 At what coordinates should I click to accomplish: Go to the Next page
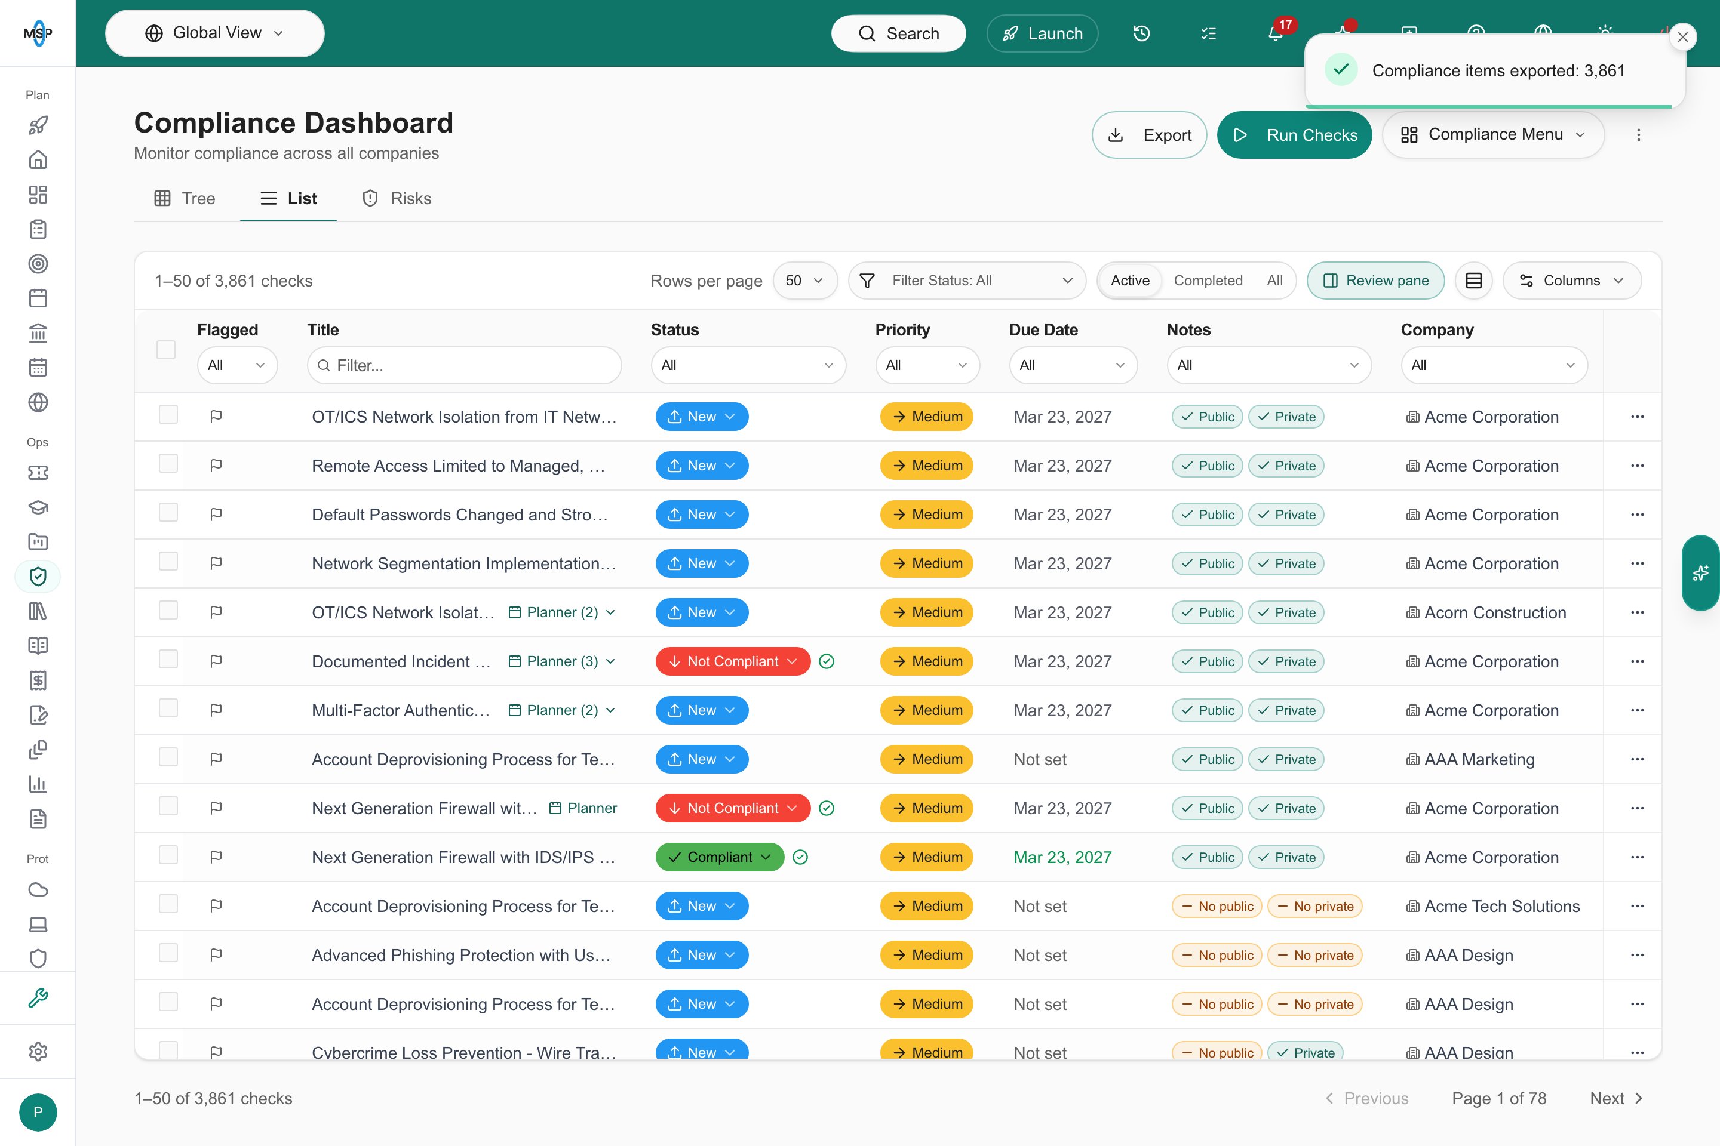click(x=1617, y=1098)
